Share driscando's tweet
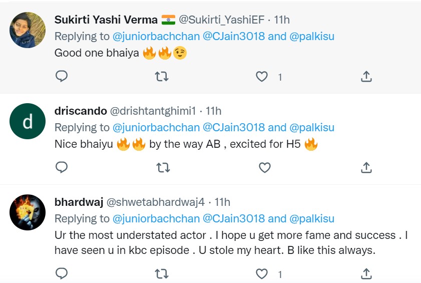The width and height of the screenshot is (421, 283). tap(366, 167)
